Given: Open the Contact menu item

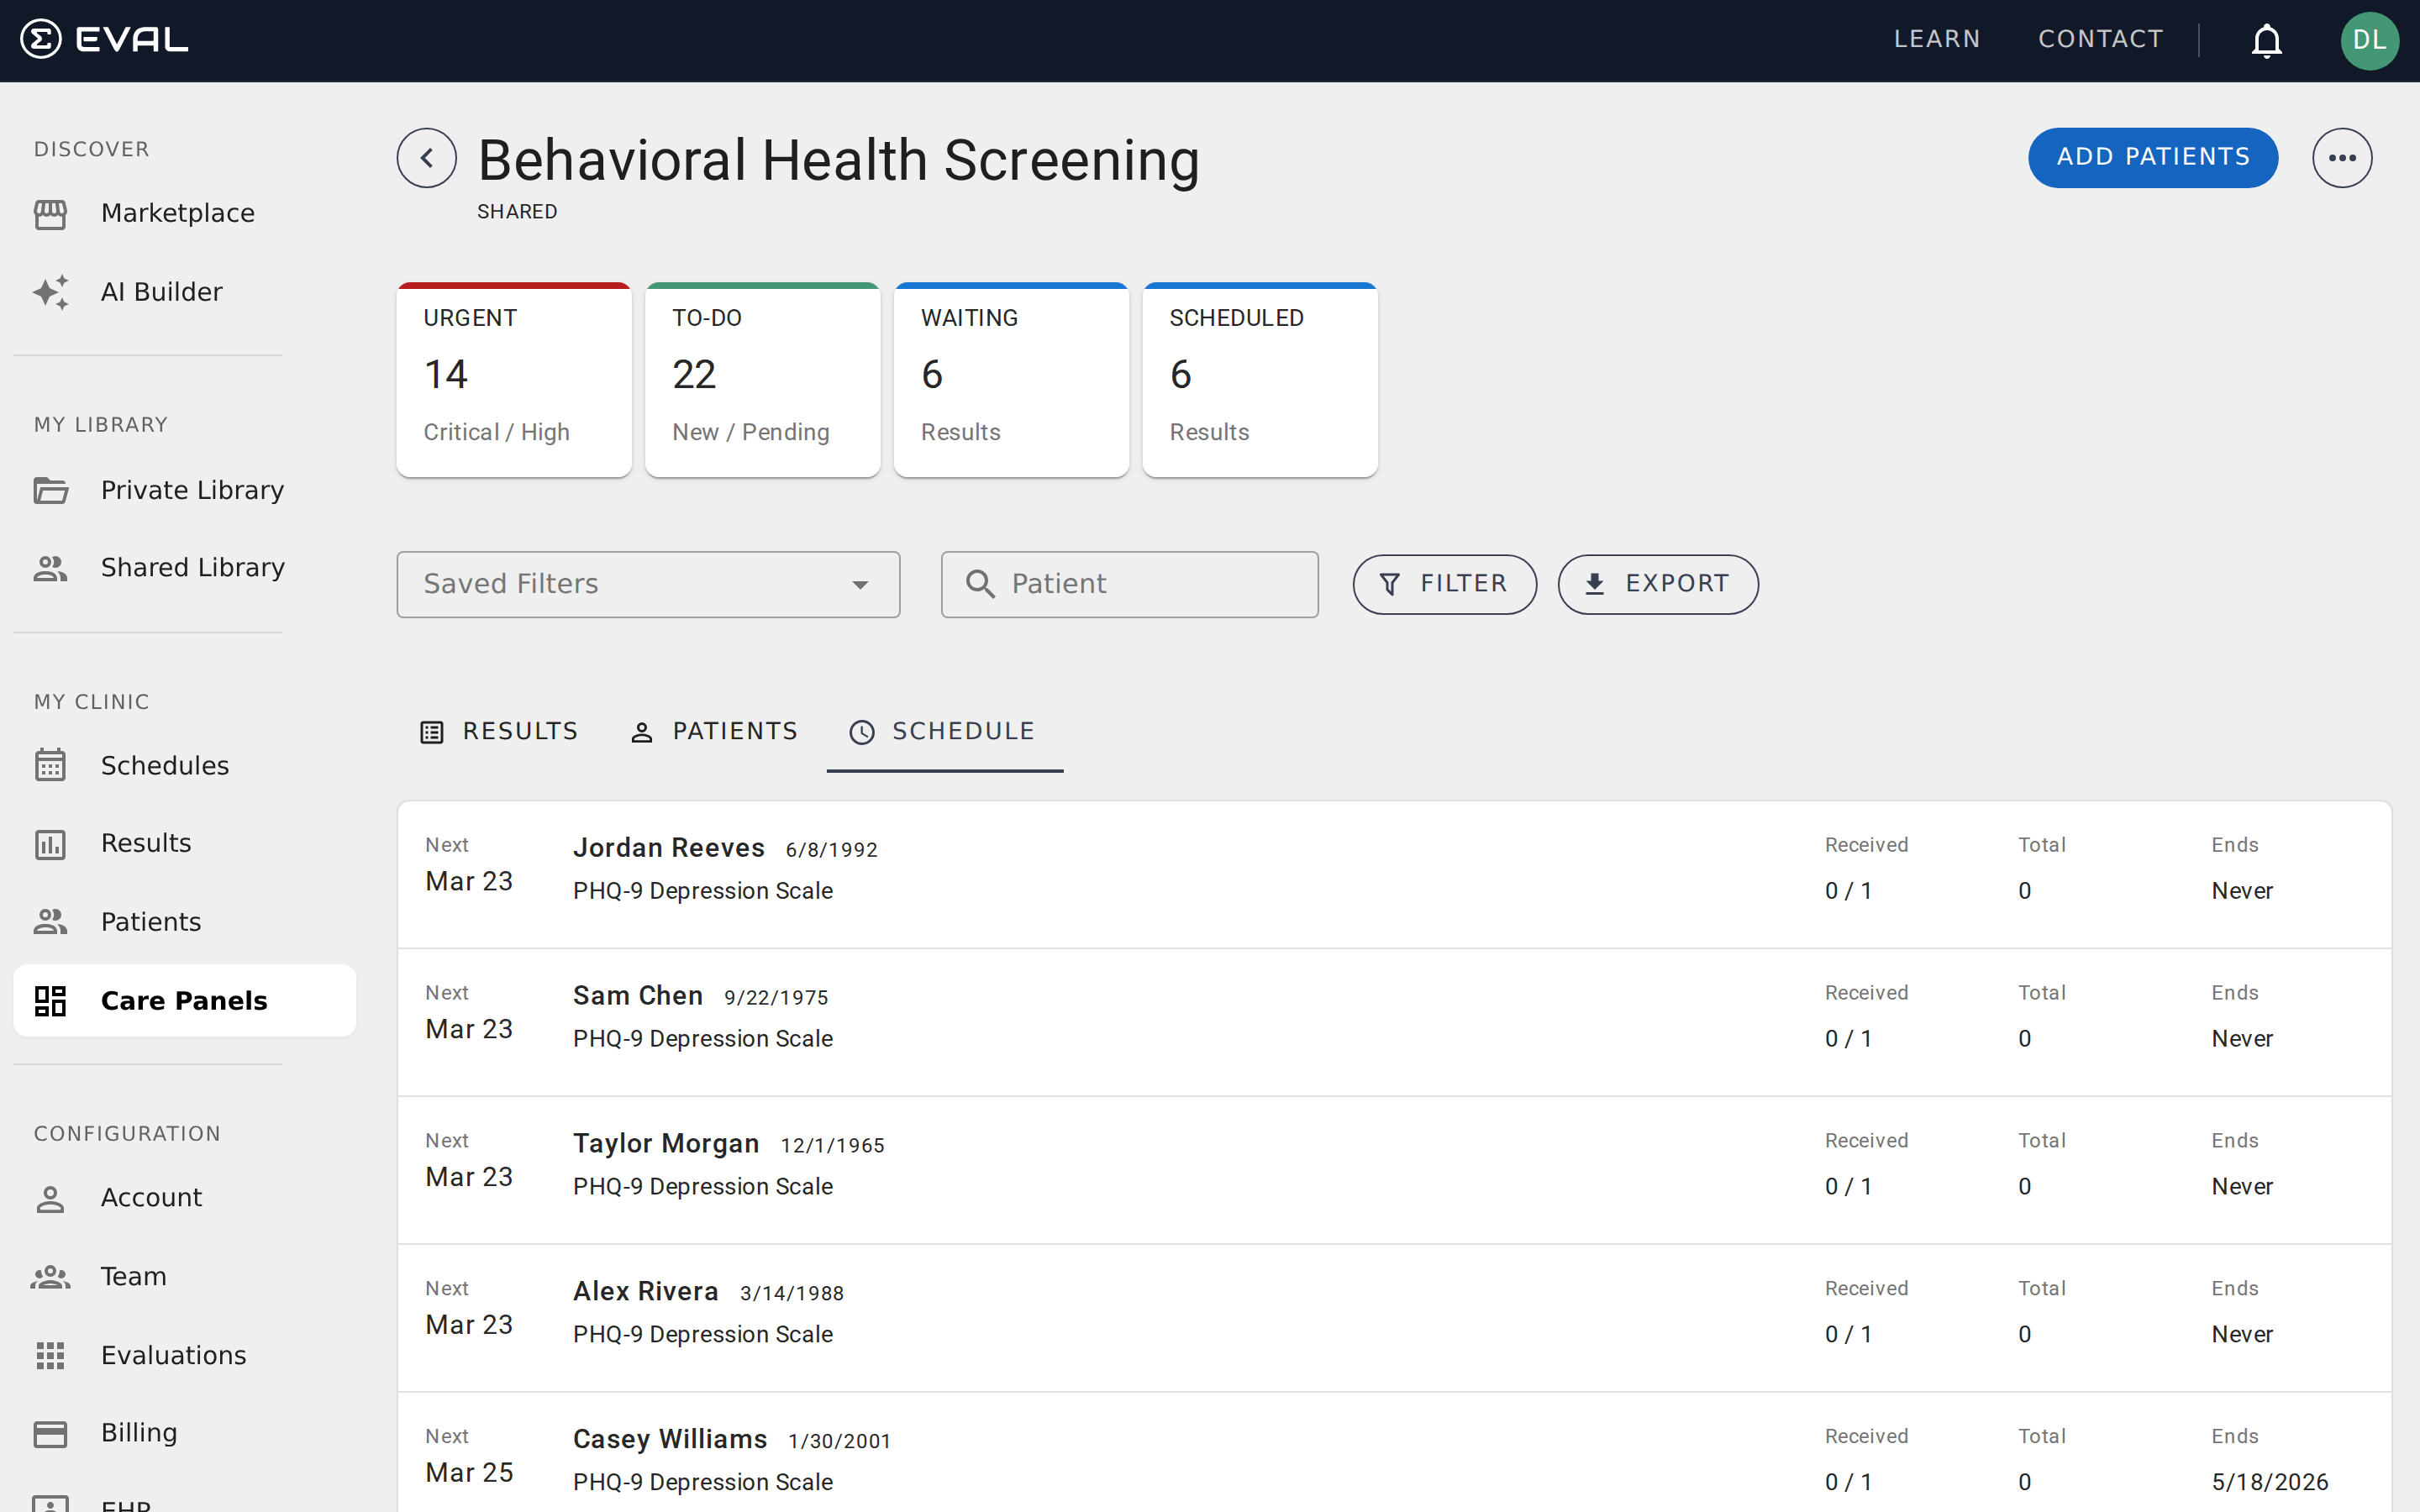Looking at the screenshot, I should 2101,39.
